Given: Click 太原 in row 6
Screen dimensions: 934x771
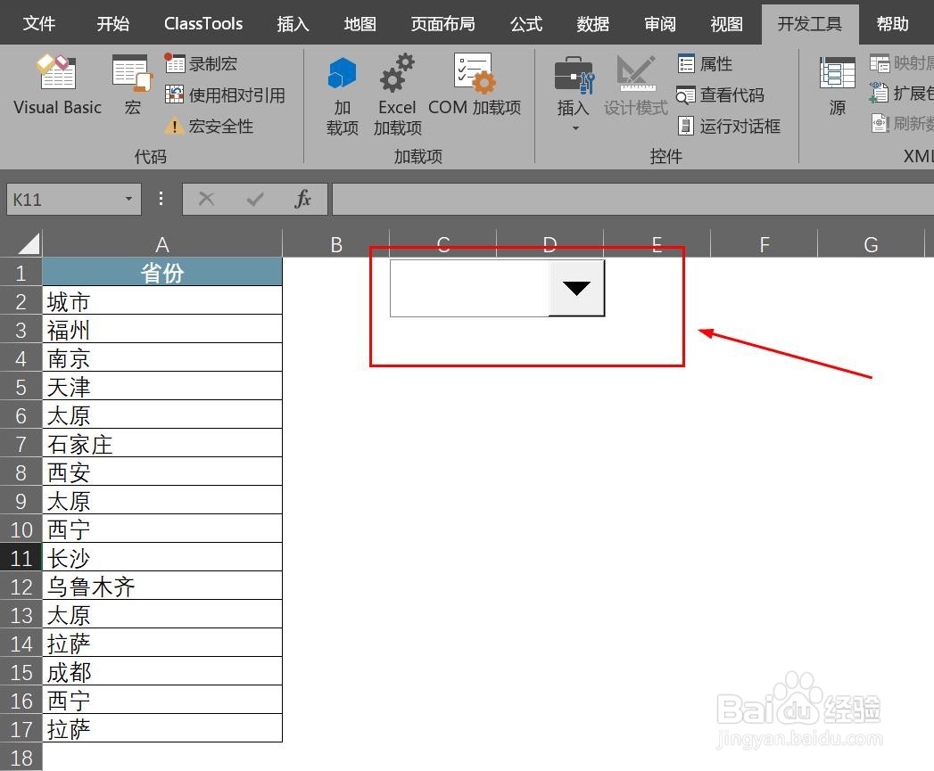Looking at the screenshot, I should click(x=162, y=415).
